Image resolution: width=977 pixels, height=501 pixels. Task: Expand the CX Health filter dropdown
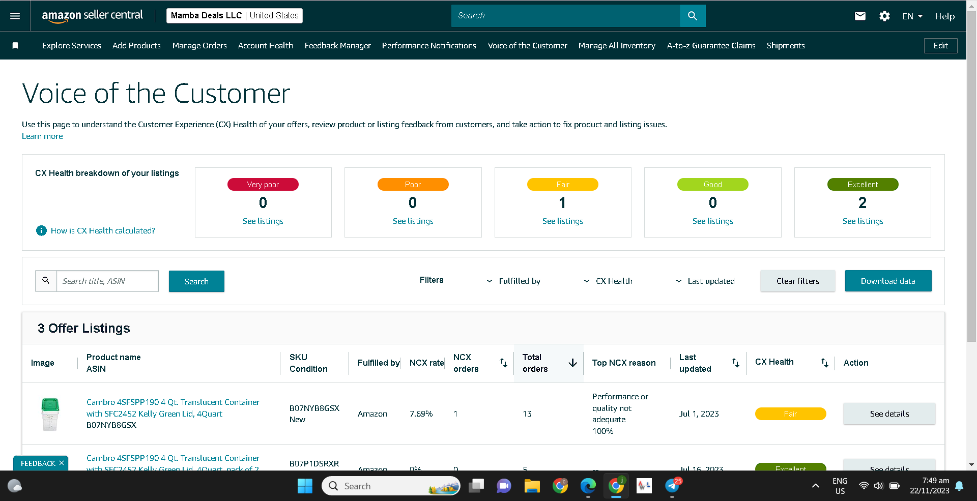[x=608, y=281]
